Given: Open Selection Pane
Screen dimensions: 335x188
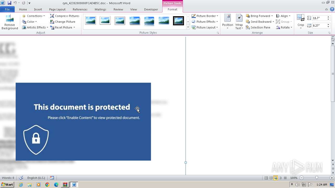Looking at the screenshot, I should point(258,27).
